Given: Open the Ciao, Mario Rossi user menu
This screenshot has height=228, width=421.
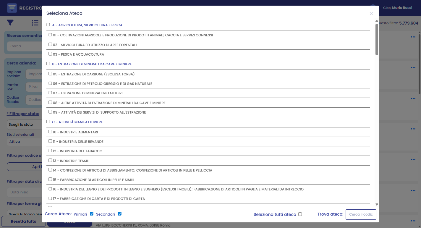Looking at the screenshot, I should [x=397, y=8].
